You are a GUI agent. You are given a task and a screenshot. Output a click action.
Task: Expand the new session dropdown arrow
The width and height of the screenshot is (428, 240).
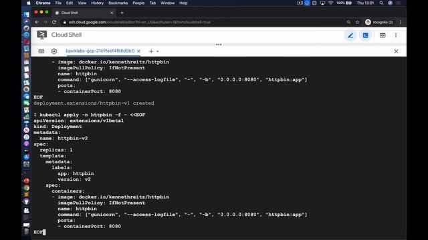point(158,51)
